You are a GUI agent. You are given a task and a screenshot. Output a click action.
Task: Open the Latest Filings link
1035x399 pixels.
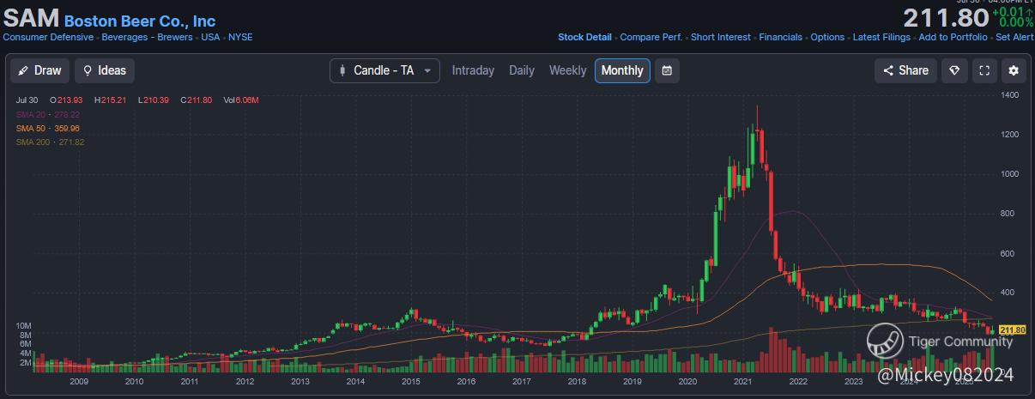tap(881, 37)
